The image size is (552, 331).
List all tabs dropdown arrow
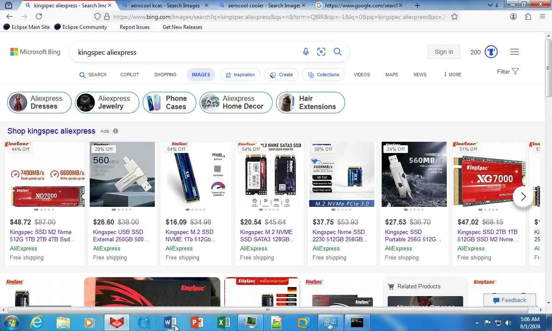(490, 5)
